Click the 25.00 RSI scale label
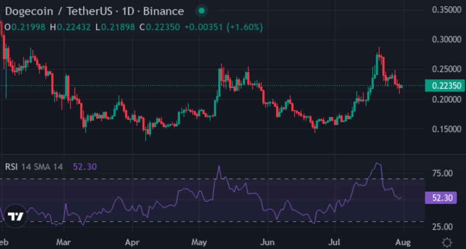Screen dimensions: 466x249 pyautogui.click(x=442, y=227)
